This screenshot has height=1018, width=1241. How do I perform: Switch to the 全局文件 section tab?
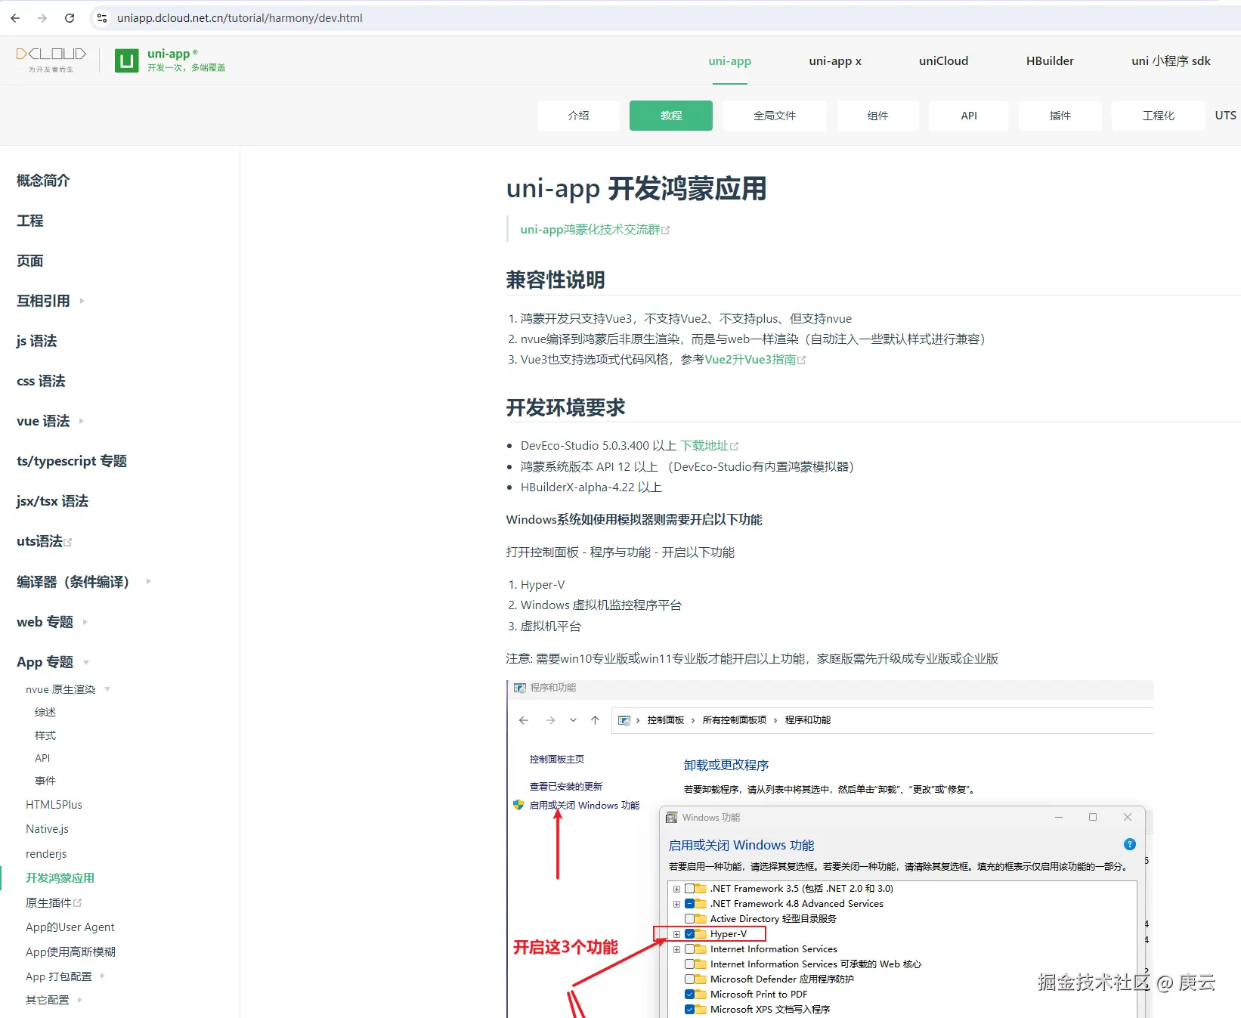tap(775, 116)
